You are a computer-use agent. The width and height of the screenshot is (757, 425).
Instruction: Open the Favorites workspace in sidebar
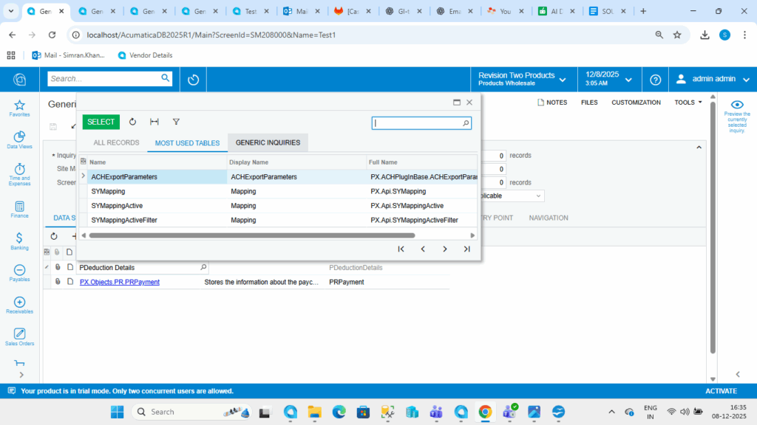19,108
